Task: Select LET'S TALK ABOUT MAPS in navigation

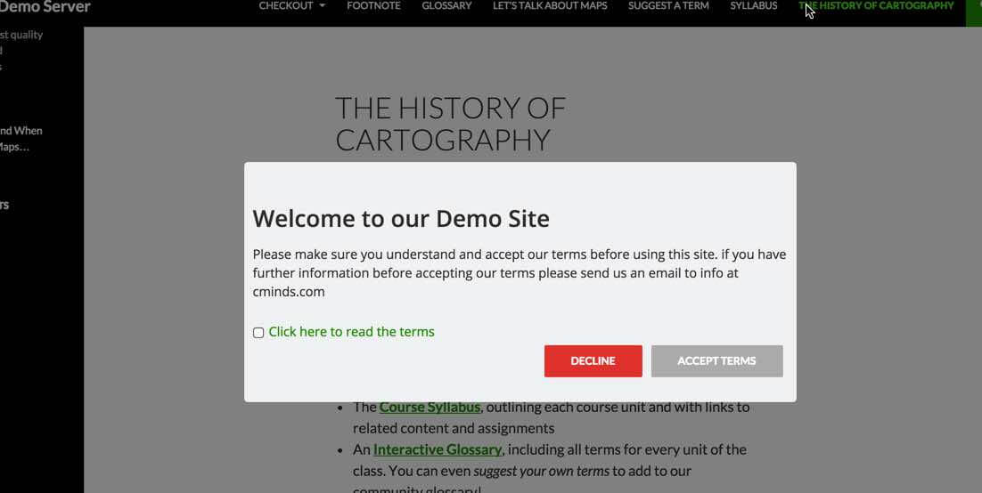Action: [550, 6]
